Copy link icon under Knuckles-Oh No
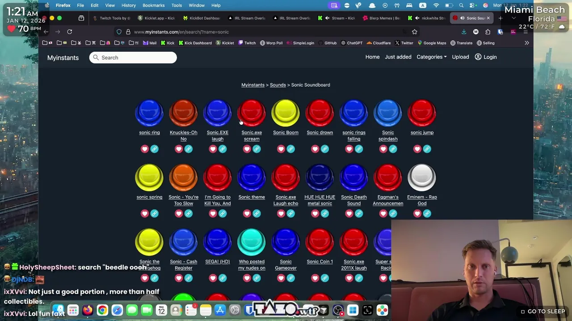Image resolution: width=572 pixels, height=321 pixels. click(189, 149)
